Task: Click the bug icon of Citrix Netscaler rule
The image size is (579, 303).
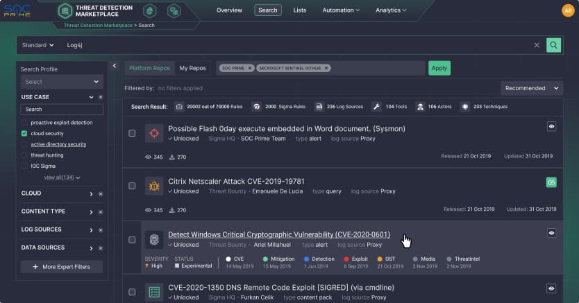Action: click(154, 186)
